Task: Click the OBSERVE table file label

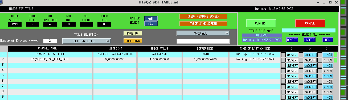Action: [261, 35]
